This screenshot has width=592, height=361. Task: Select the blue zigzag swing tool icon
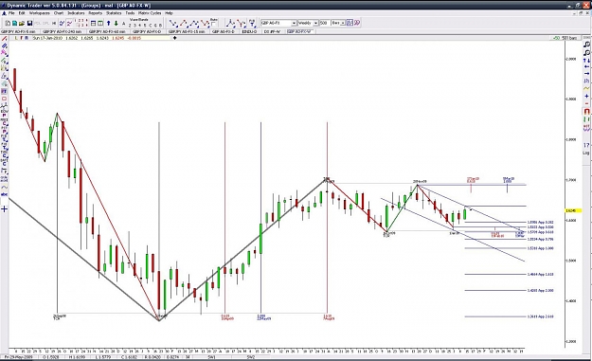click(195, 24)
